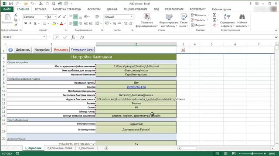Undo the last action in the quick access toolbar
The width and height of the screenshot is (279, 156).
(x=32, y=3)
